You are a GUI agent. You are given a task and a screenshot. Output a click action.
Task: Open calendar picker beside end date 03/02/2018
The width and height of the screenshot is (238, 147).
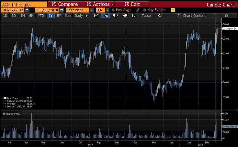coord(62,10)
